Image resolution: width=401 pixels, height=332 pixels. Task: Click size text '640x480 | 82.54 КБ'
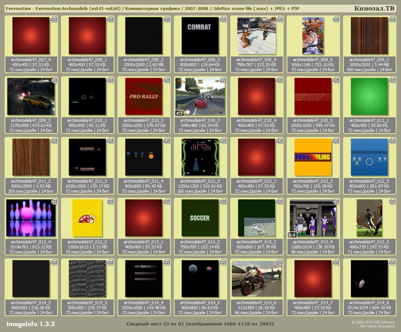point(200,125)
